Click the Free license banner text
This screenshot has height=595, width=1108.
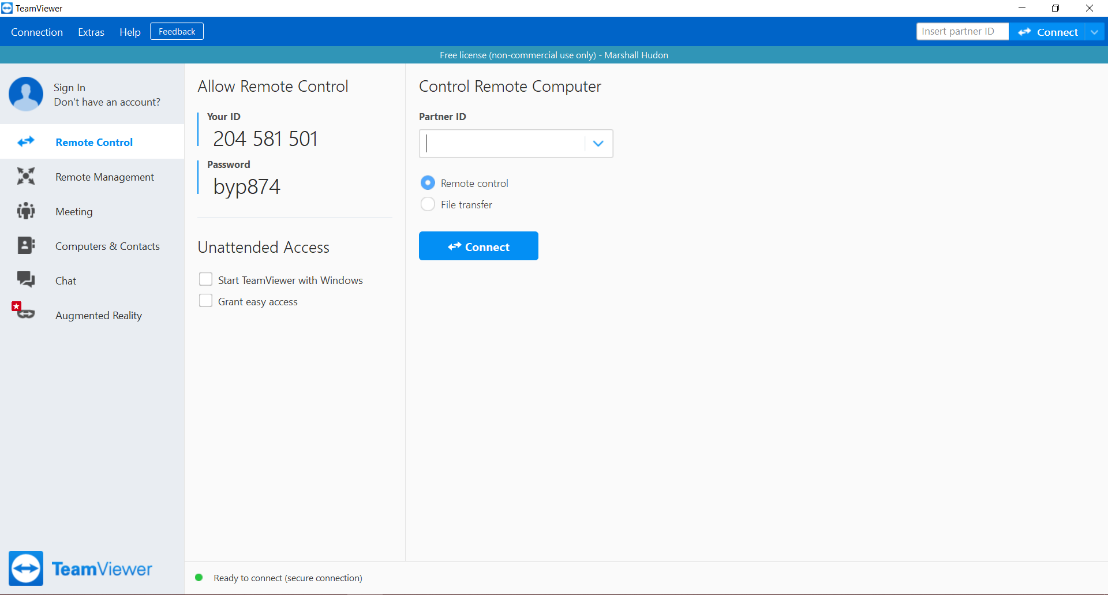554,55
